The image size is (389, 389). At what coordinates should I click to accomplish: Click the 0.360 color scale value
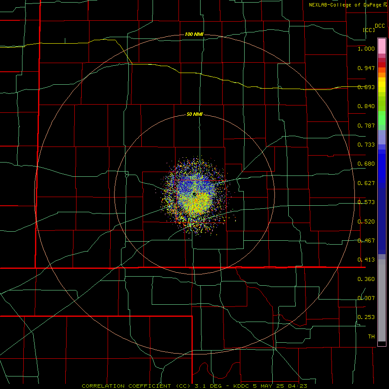366,279
